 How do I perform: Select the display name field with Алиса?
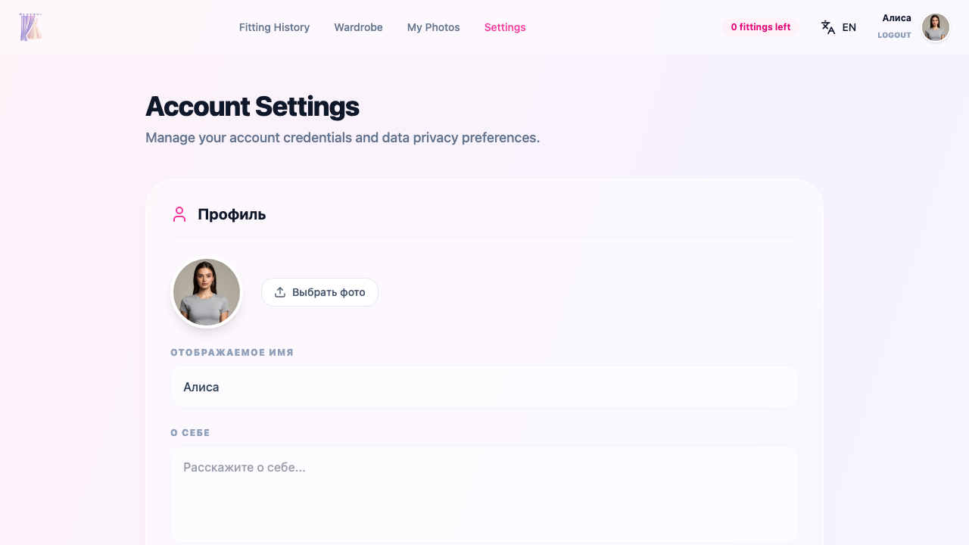(484, 387)
